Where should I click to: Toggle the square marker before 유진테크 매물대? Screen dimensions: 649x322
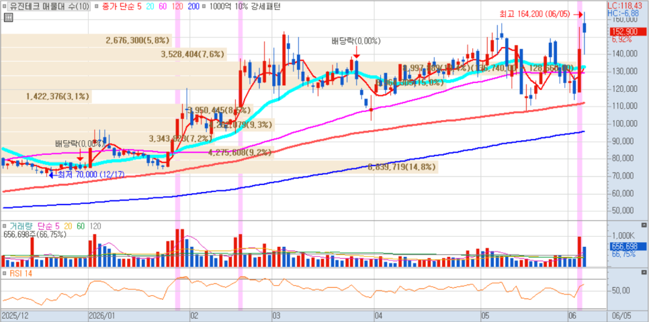coord(5,6)
